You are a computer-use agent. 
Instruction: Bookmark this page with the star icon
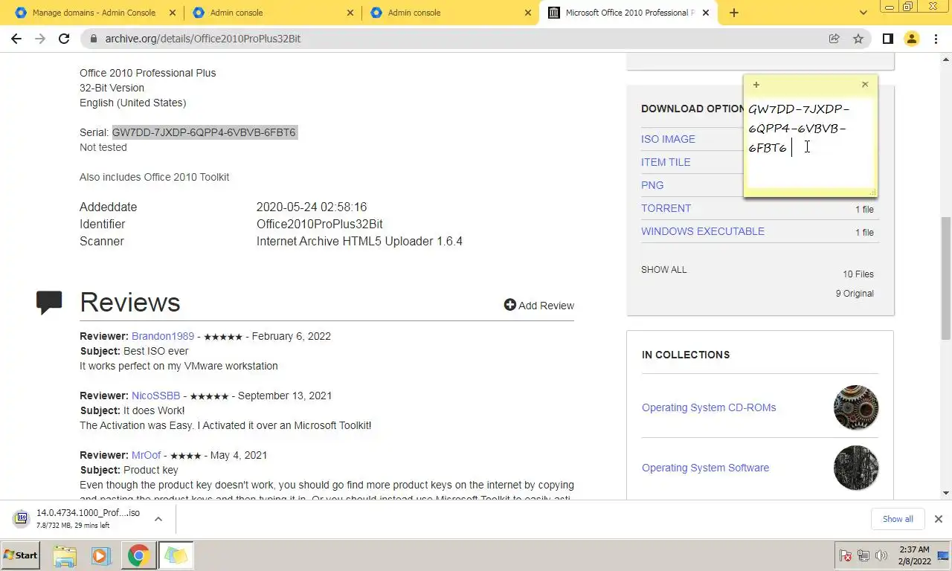pyautogui.click(x=858, y=39)
